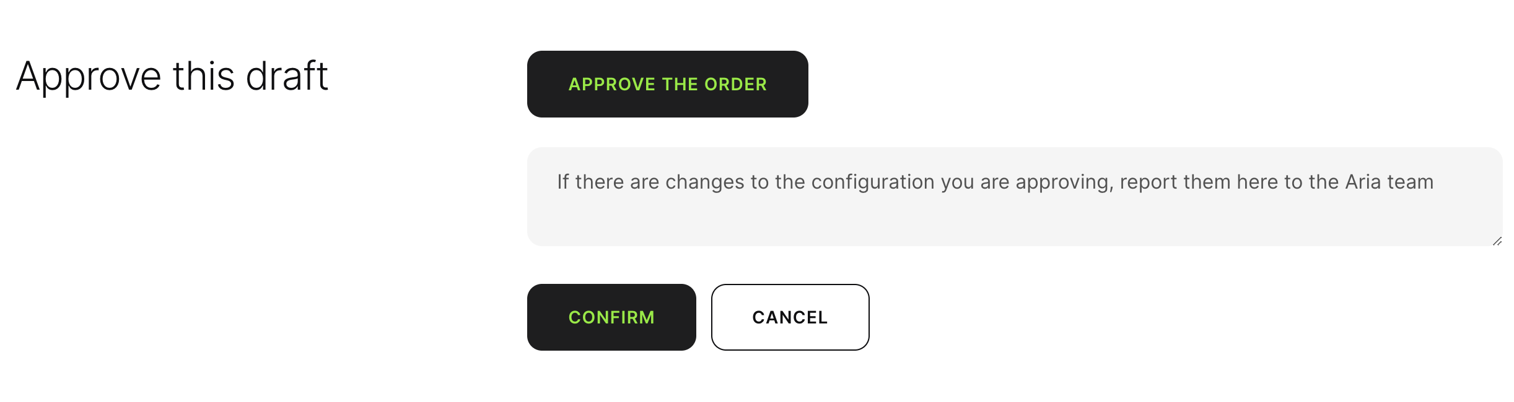Confirm the draft approval
Image resolution: width=1514 pixels, height=402 pixels.
[x=611, y=317]
